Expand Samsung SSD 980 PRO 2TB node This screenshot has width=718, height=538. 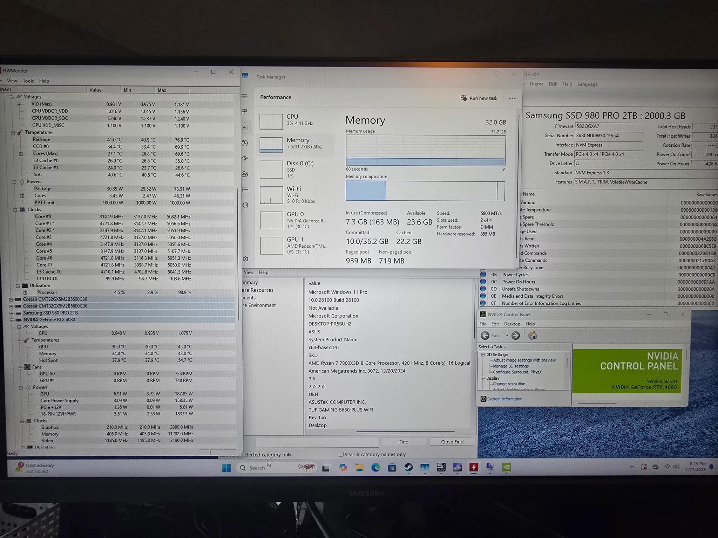[11, 313]
